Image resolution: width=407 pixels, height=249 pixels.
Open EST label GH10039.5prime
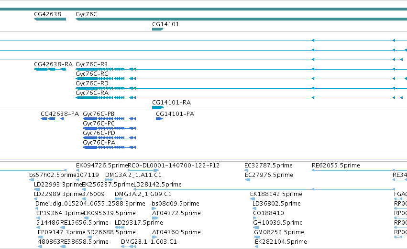tap(278, 223)
